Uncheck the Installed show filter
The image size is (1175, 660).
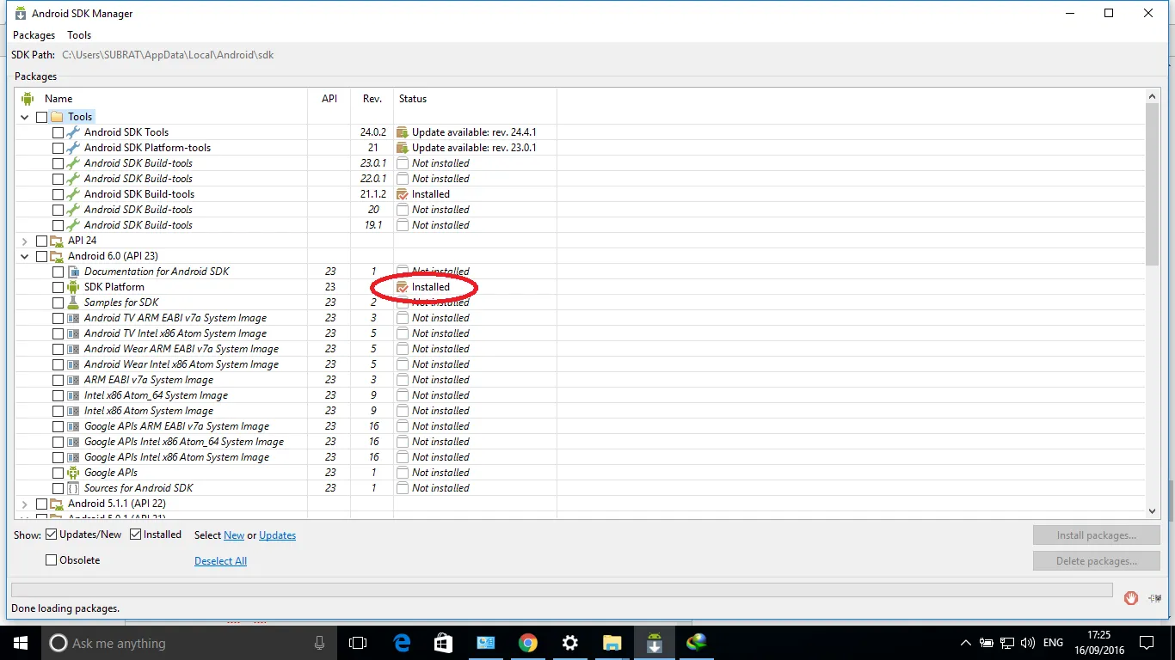point(136,535)
